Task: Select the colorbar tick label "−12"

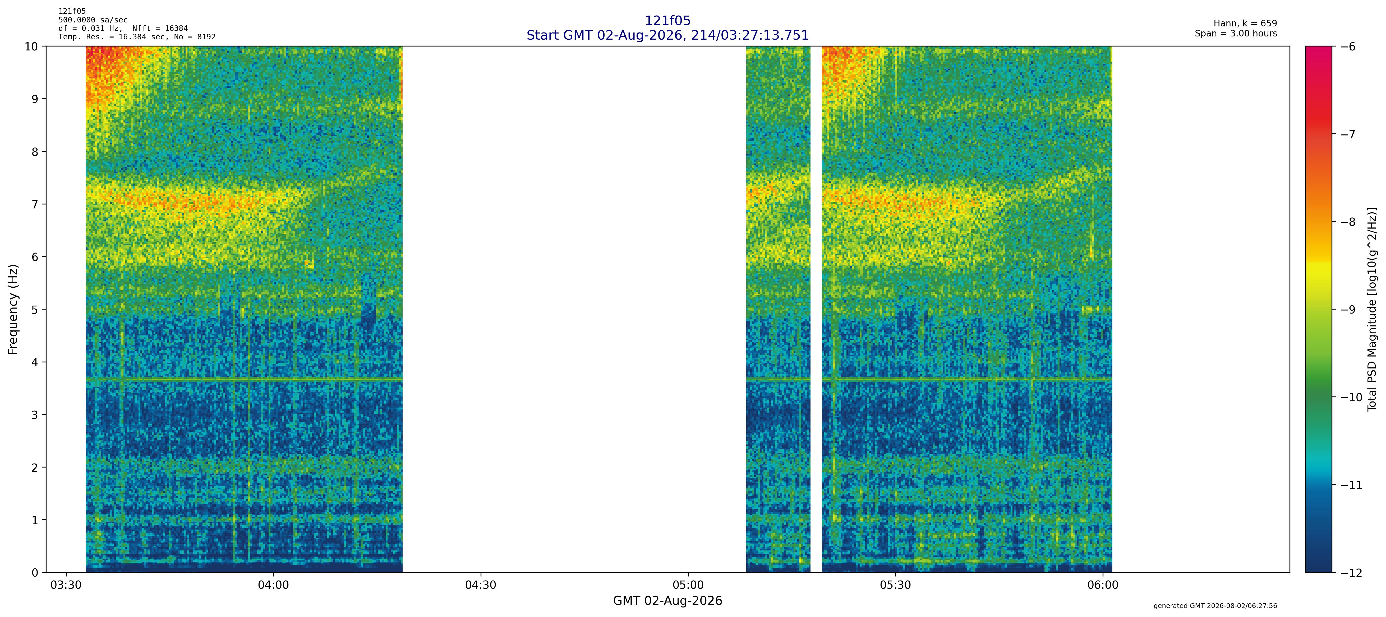Action: click(x=1351, y=573)
